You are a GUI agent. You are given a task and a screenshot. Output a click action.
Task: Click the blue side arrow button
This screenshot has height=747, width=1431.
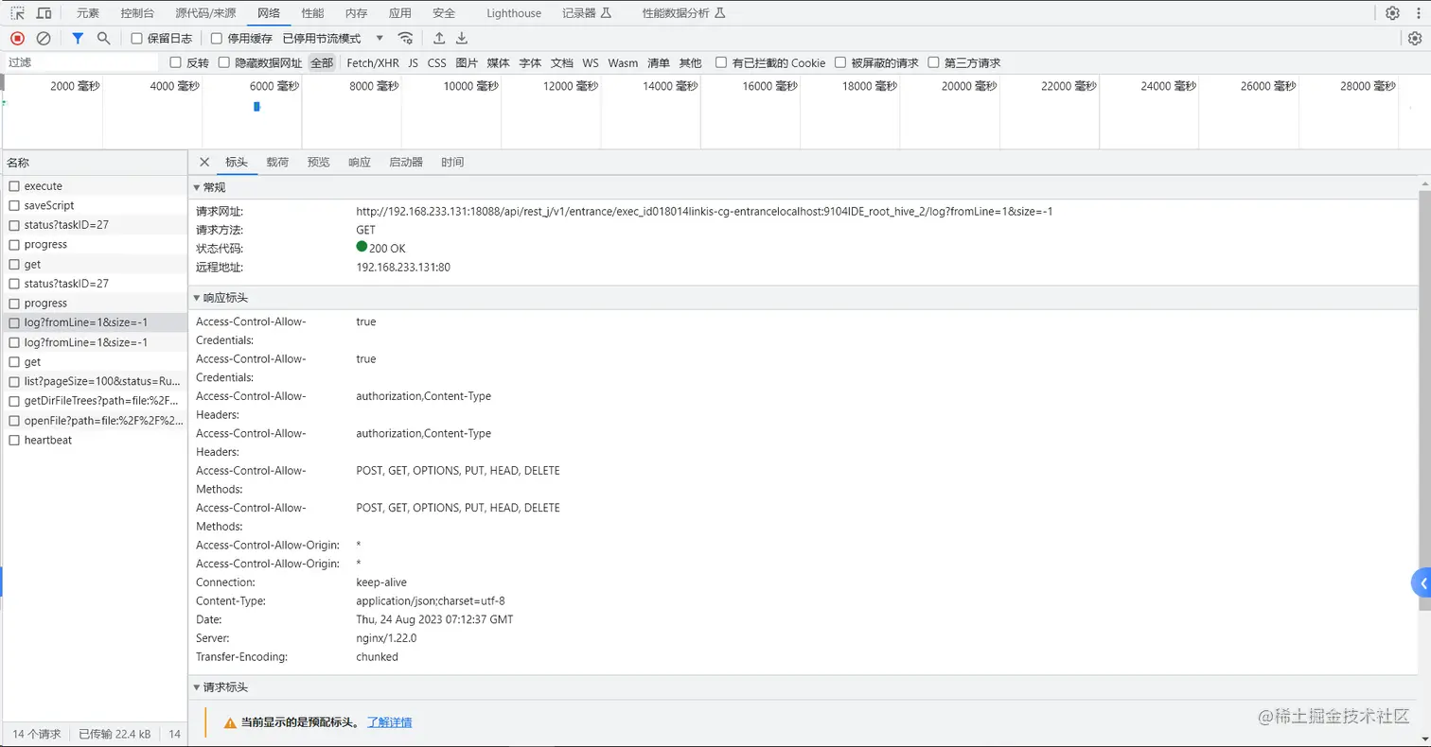pyautogui.click(x=1421, y=583)
